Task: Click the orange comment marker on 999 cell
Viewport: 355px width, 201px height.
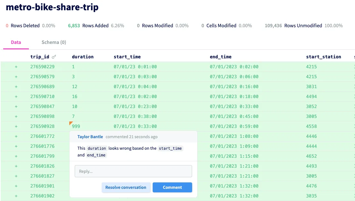Action: coord(71,123)
